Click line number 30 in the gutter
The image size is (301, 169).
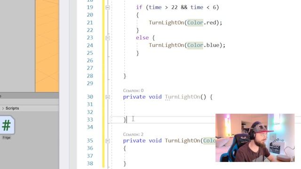click(90, 97)
